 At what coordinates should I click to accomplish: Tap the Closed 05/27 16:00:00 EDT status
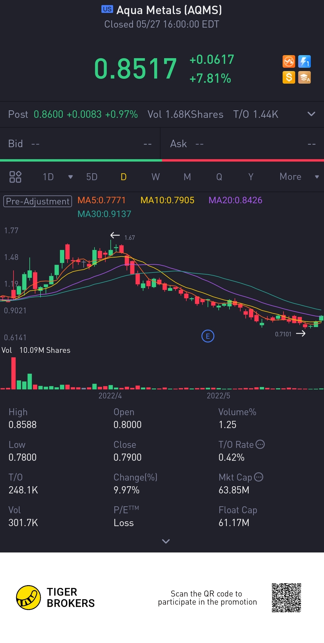tap(162, 24)
